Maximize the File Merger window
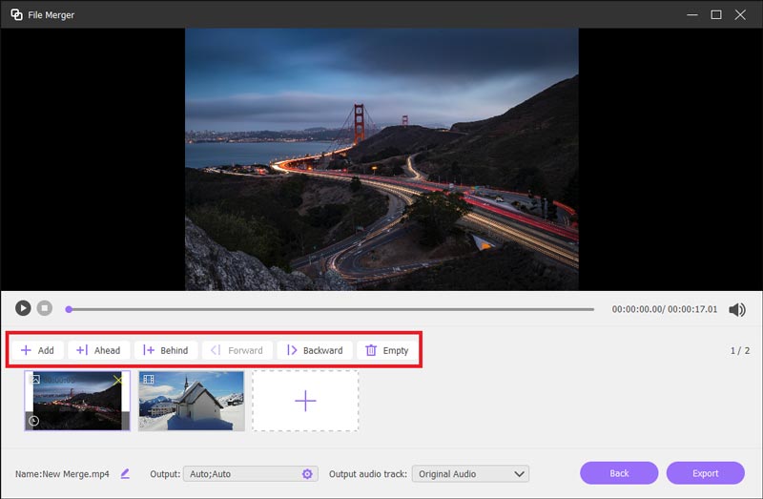Image resolution: width=763 pixels, height=499 pixels. pyautogui.click(x=716, y=14)
